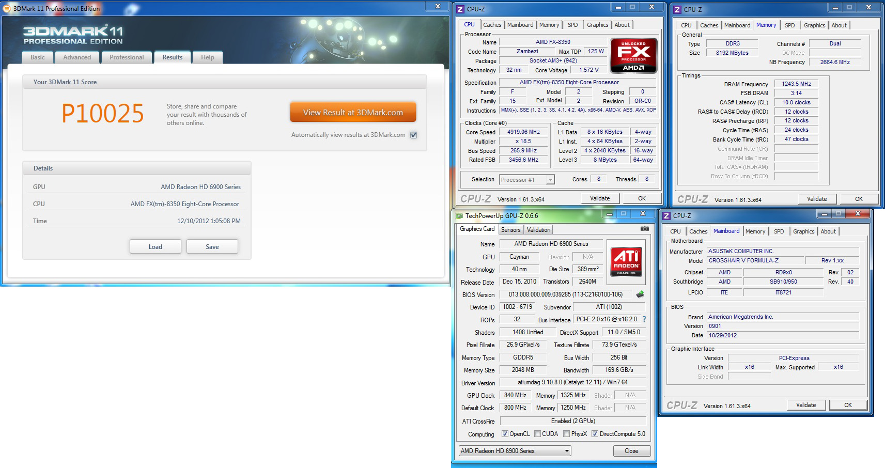Click the AMD FX Unlocked processor logo
This screenshot has height=468, width=885.
point(633,55)
